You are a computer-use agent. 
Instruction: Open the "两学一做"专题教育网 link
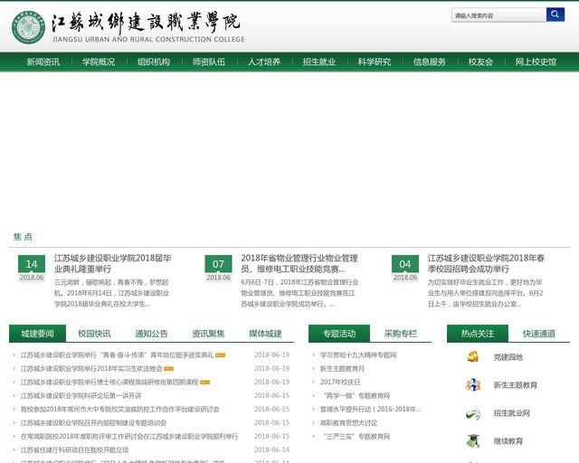coord(356,395)
